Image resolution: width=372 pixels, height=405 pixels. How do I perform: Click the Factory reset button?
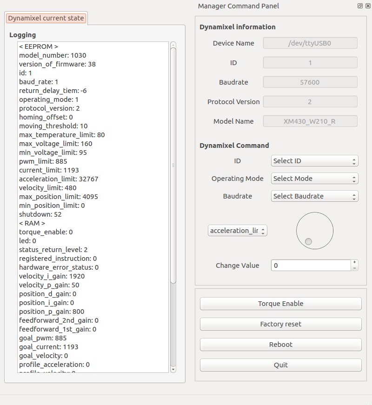tap(280, 324)
